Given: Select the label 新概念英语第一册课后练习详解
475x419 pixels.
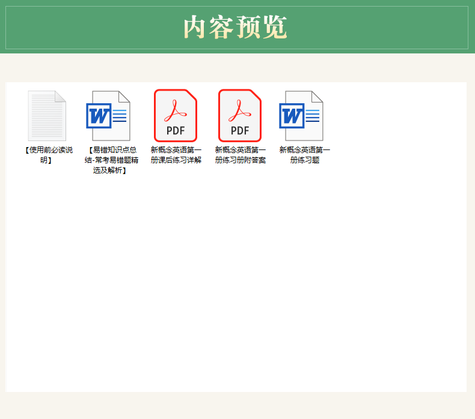Looking at the screenshot, I should click(176, 155).
